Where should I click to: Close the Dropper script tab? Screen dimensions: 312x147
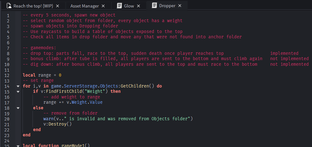point(179,6)
